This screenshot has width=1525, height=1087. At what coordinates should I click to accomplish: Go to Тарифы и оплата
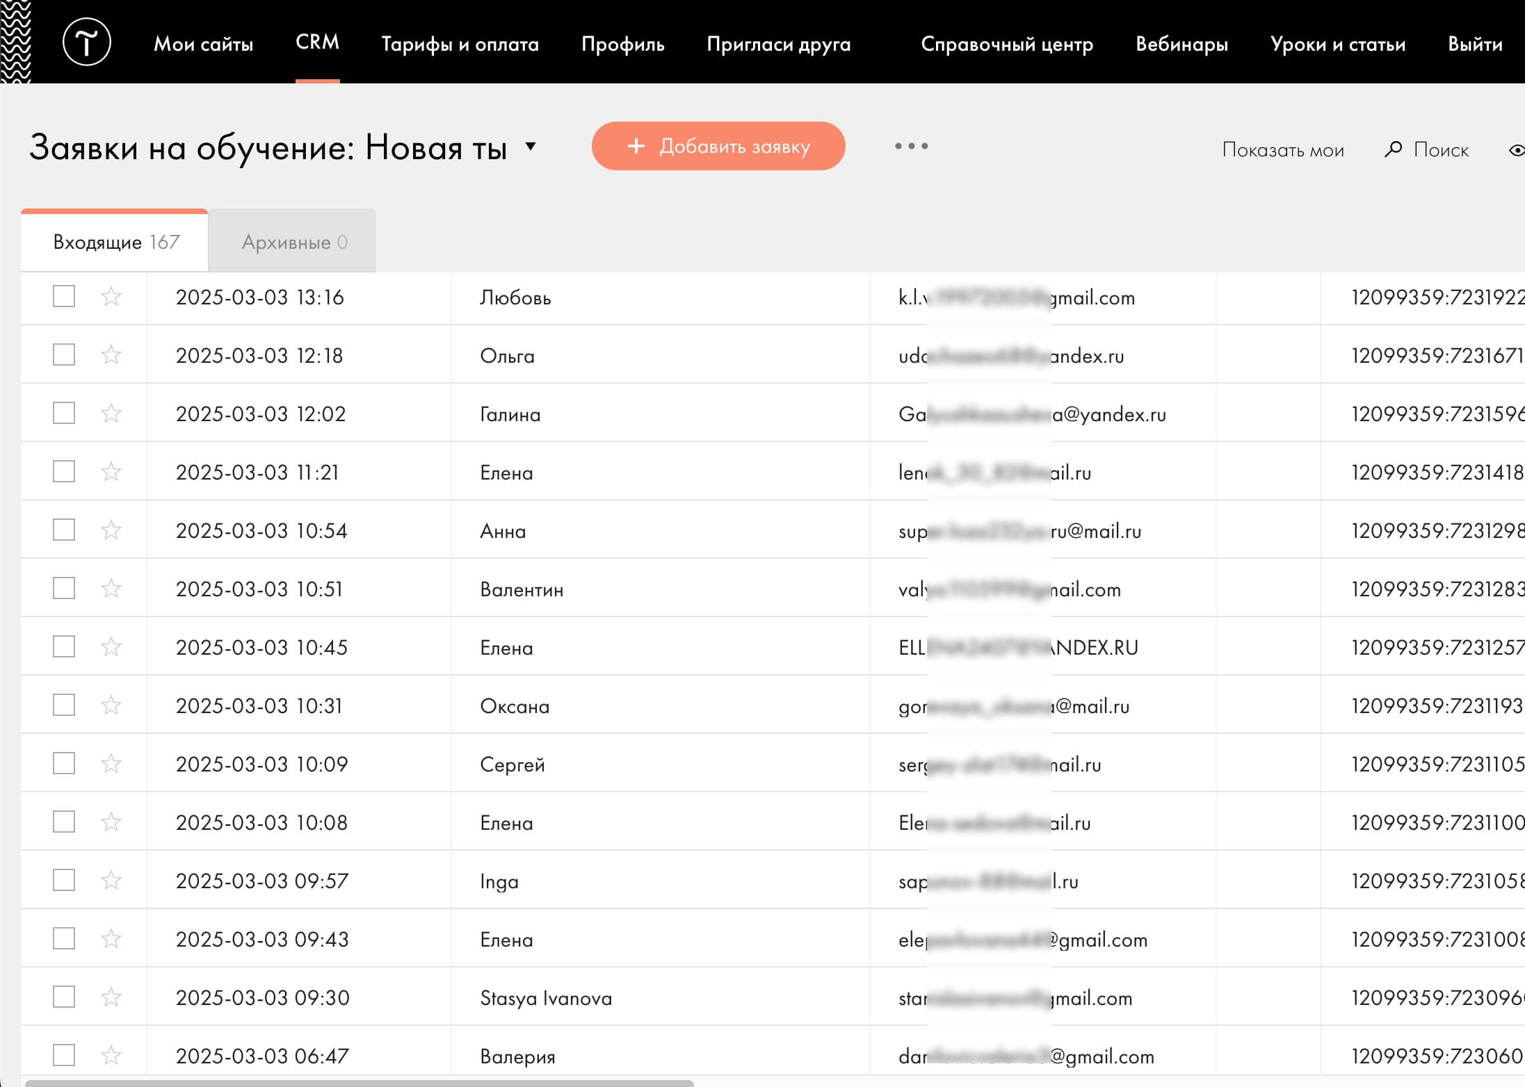click(460, 44)
